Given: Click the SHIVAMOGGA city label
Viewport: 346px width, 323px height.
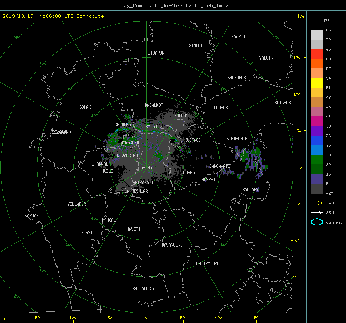Looking at the screenshot, I should [x=144, y=288].
